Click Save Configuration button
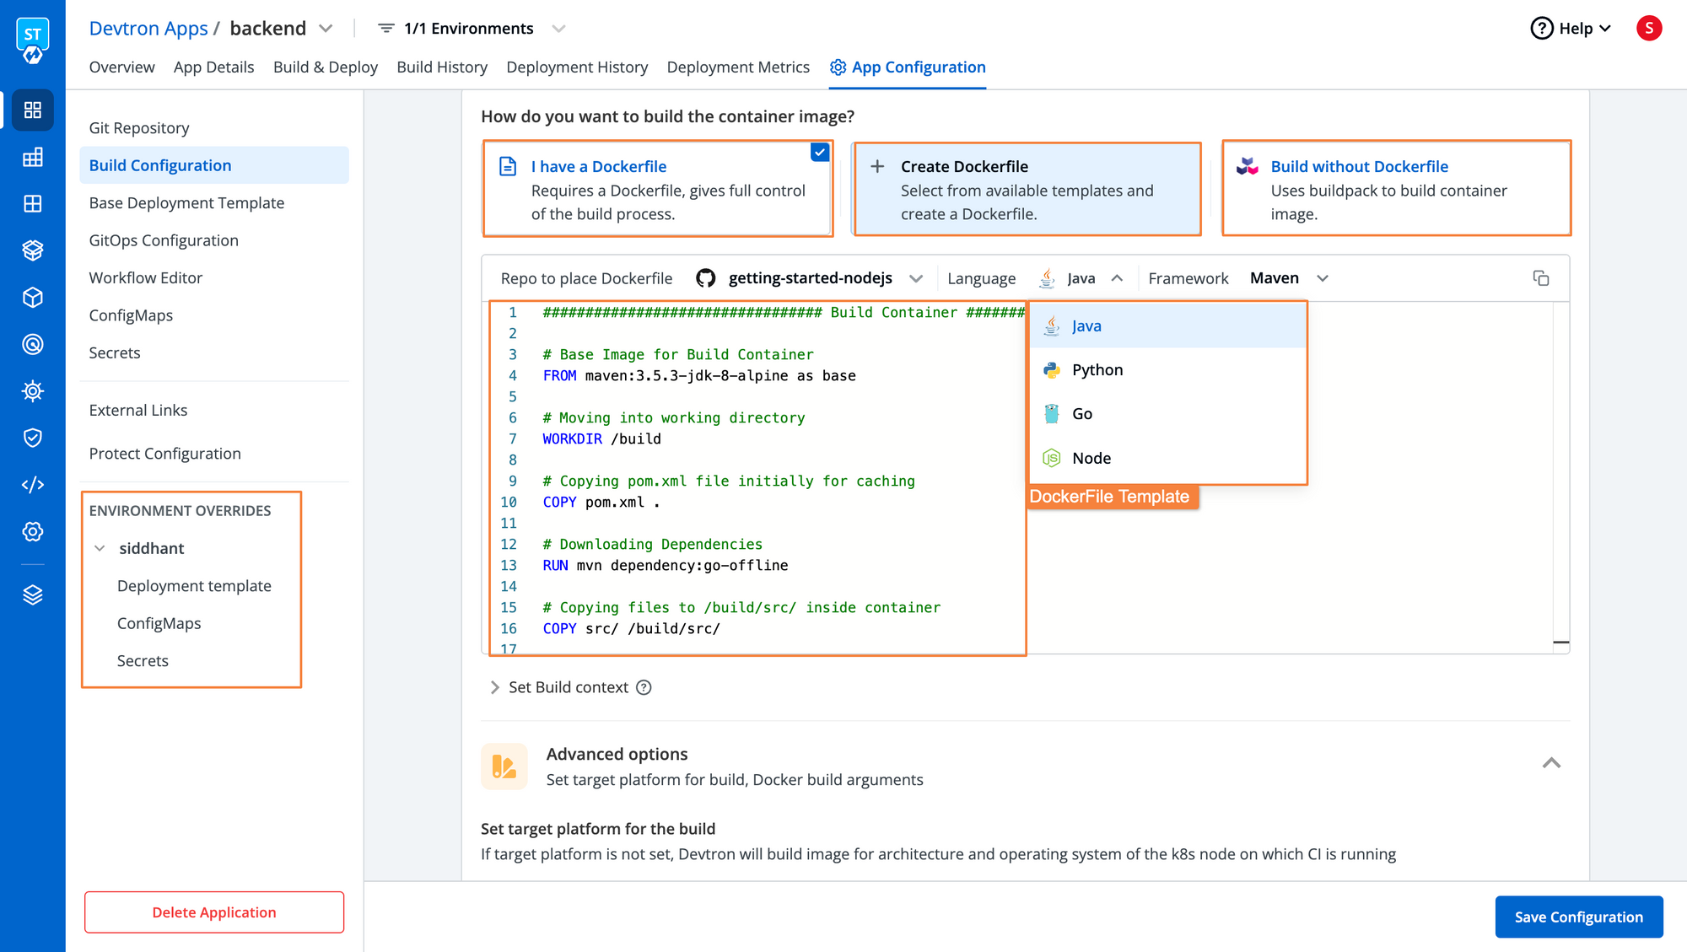Screen dimensions: 1687x952 pos(1579,917)
